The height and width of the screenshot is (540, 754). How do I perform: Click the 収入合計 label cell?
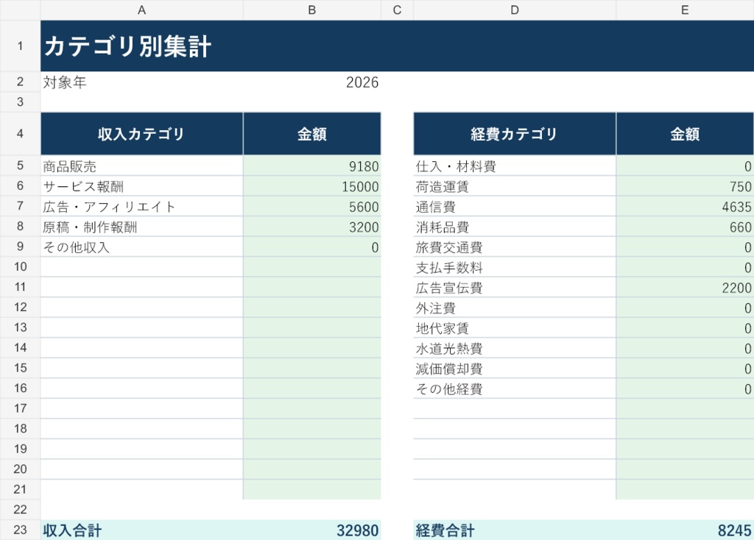click(142, 530)
